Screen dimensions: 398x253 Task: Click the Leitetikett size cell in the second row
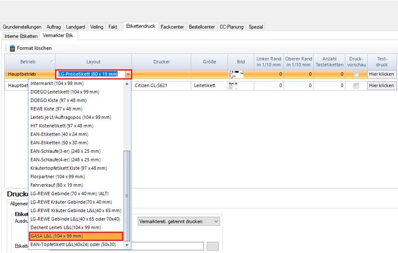(x=205, y=86)
